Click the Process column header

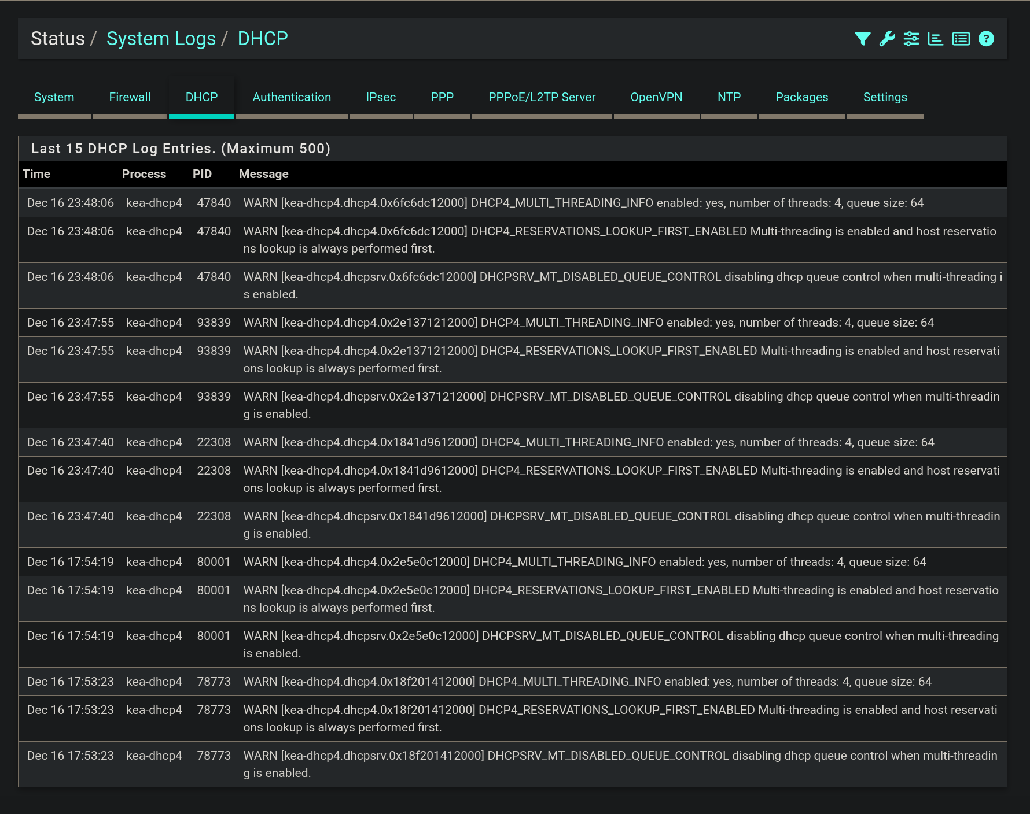(144, 174)
